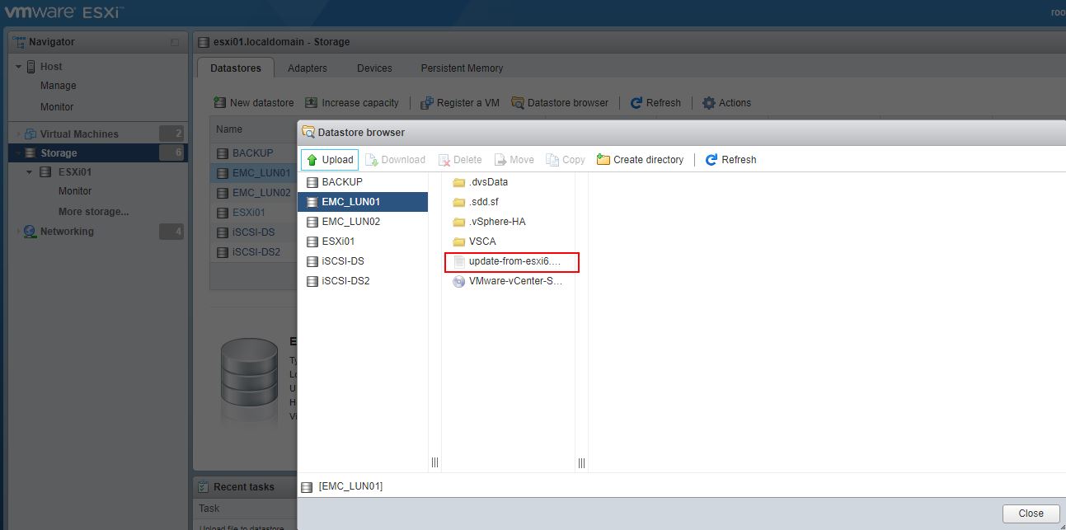Click New datastore in Storage toolbar
Viewport: 1066px width, 530px height.
tap(254, 103)
